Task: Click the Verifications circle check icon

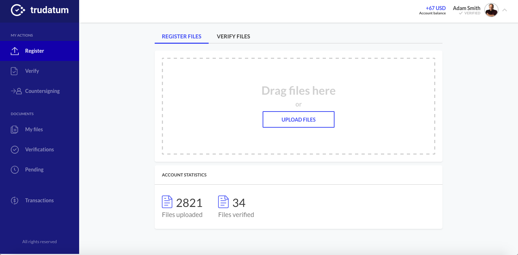Action: tap(15, 150)
